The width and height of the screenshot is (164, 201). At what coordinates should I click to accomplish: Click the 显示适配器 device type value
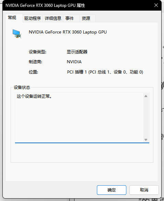[77, 52]
